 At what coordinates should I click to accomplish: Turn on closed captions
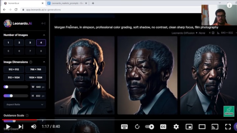163,127
